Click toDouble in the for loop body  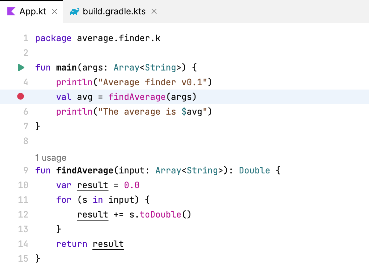pyautogui.click(x=160, y=215)
